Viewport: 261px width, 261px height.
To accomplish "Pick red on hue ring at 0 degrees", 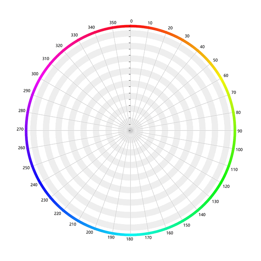I will pyautogui.click(x=130, y=26).
